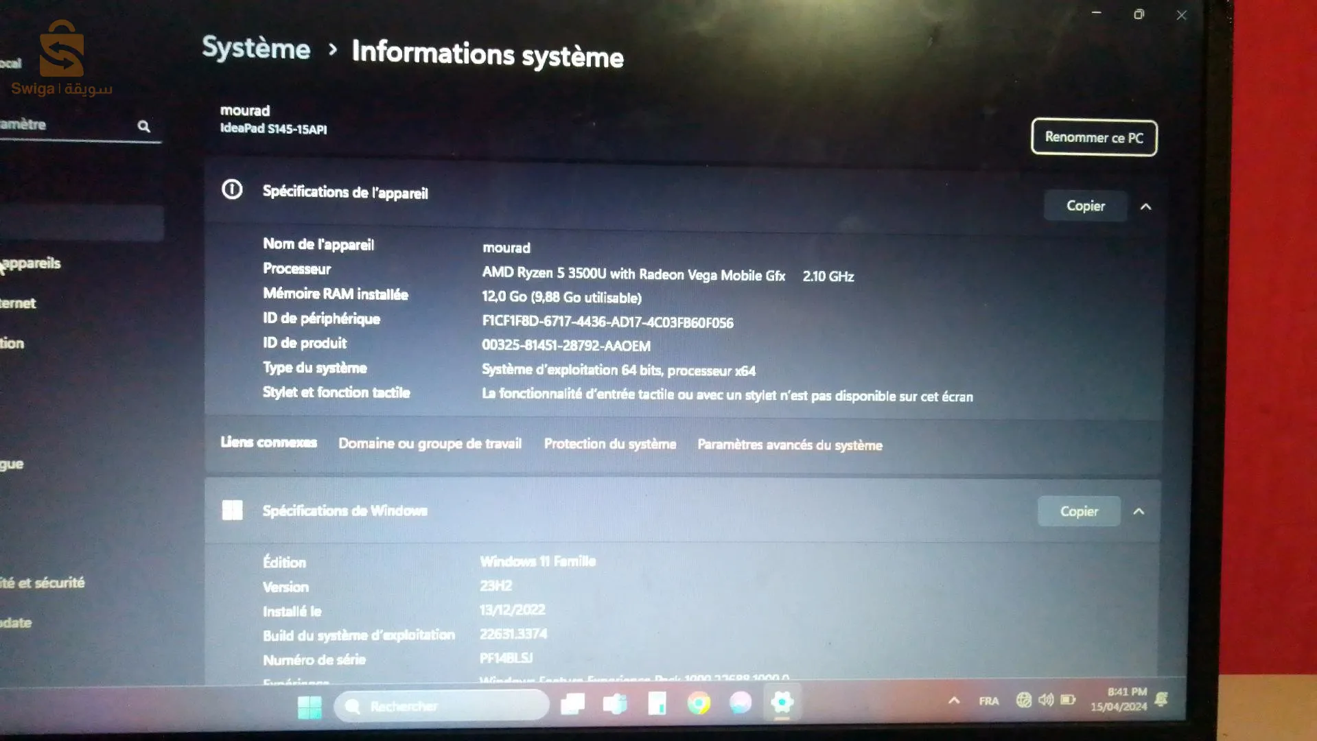The image size is (1317, 741).
Task: Open the Windows Start menu
Action: (310, 706)
